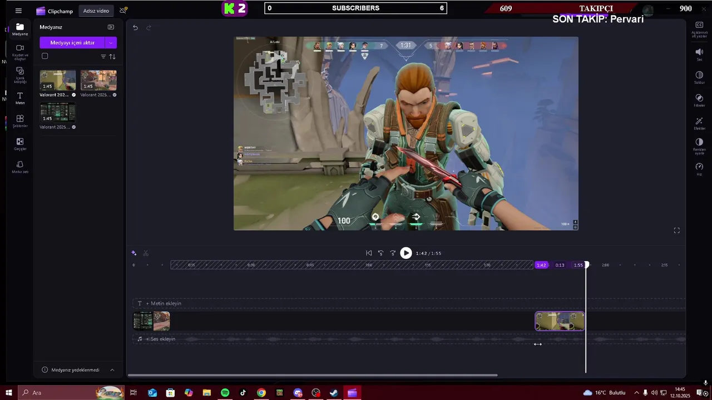Open the weather widget 16°C Bulutlu

(x=604, y=393)
